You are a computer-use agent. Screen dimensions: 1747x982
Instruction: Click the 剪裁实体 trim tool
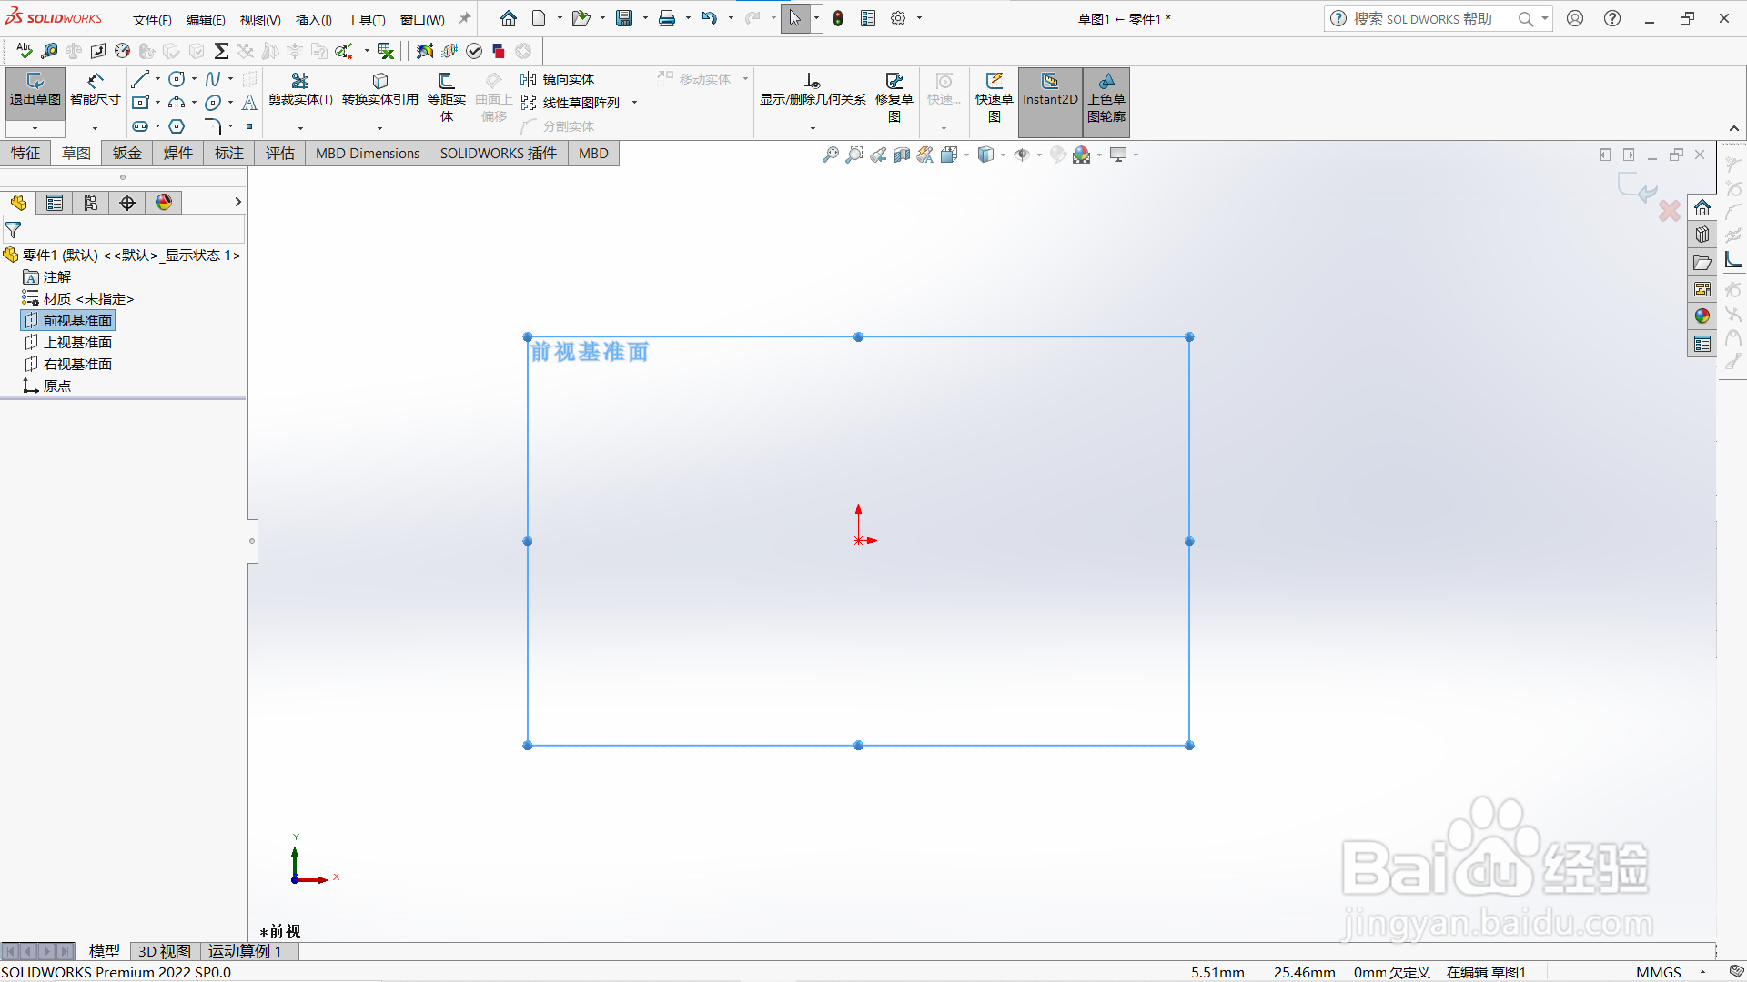click(x=300, y=90)
